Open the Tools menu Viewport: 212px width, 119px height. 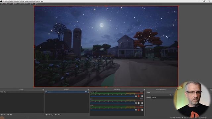pos(32,4)
